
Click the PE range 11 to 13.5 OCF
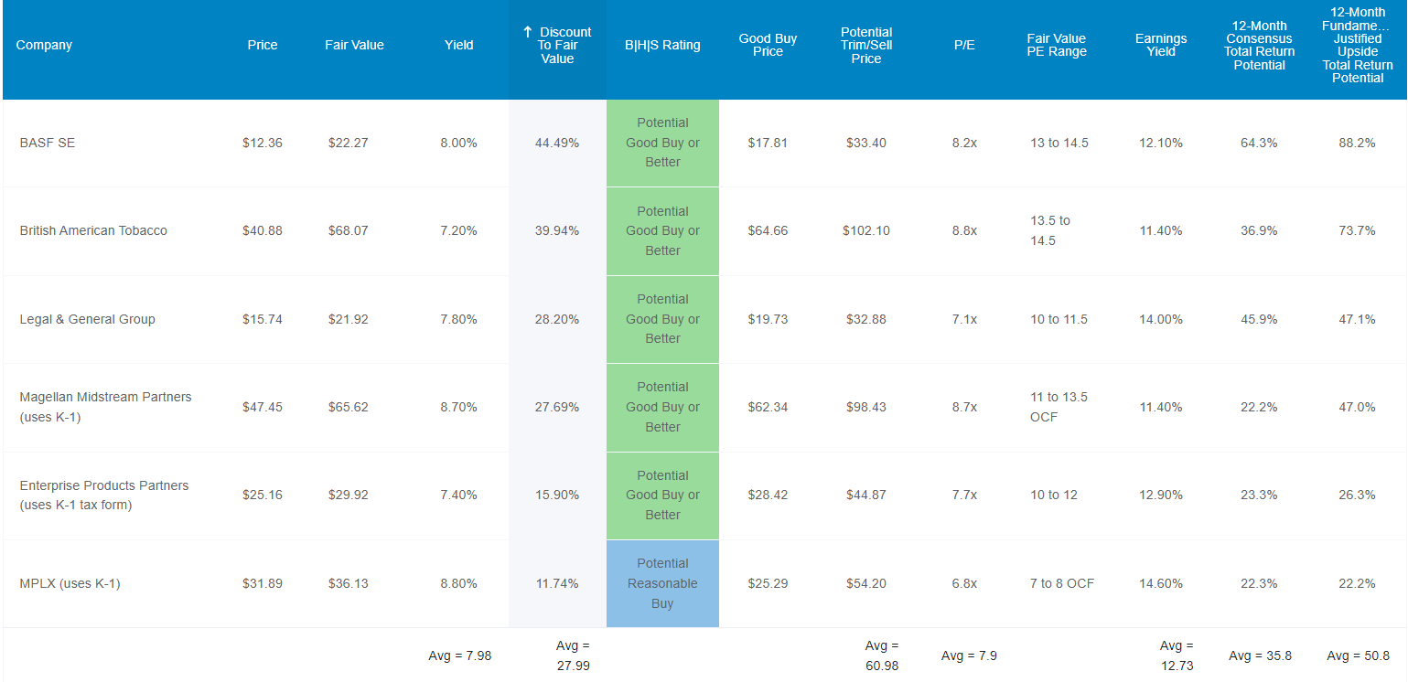[x=1060, y=407]
